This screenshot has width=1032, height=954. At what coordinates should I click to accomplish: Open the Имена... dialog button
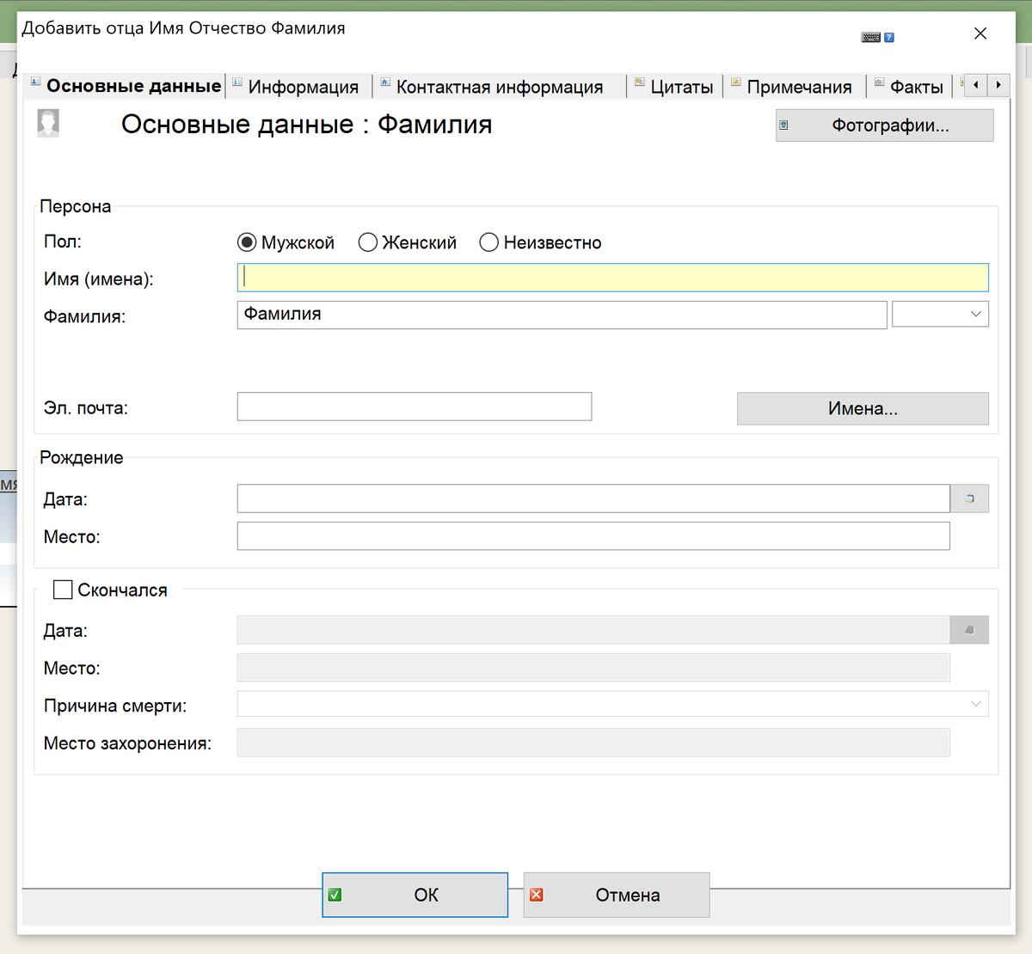click(x=863, y=408)
